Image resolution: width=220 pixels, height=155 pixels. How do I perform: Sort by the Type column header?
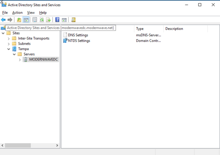tap(148, 29)
